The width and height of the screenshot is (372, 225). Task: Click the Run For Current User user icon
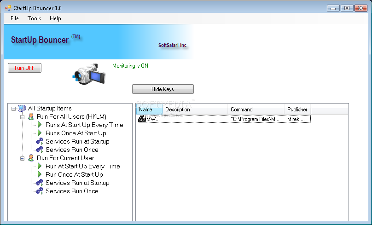point(31,158)
